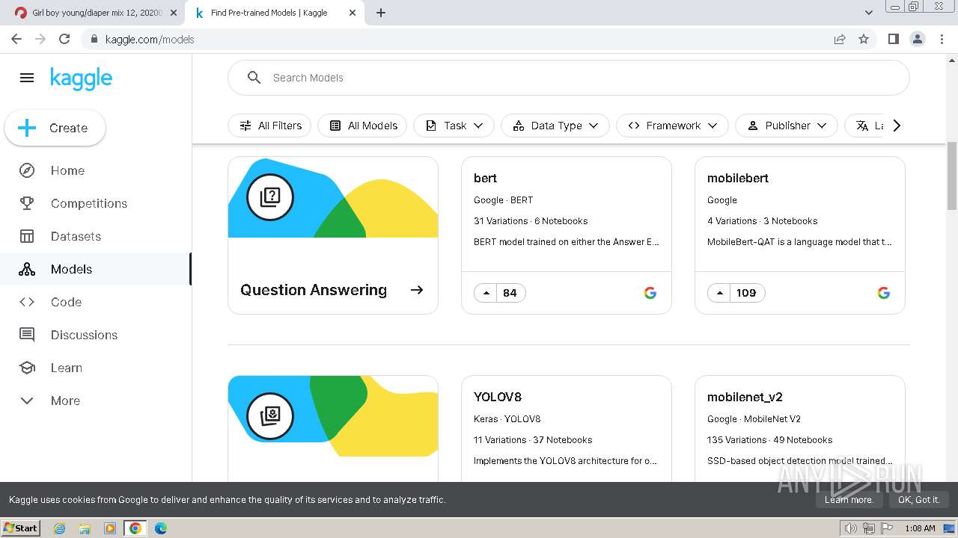Image resolution: width=958 pixels, height=538 pixels.
Task: Show more filter chips with right arrow
Action: pyautogui.click(x=897, y=126)
